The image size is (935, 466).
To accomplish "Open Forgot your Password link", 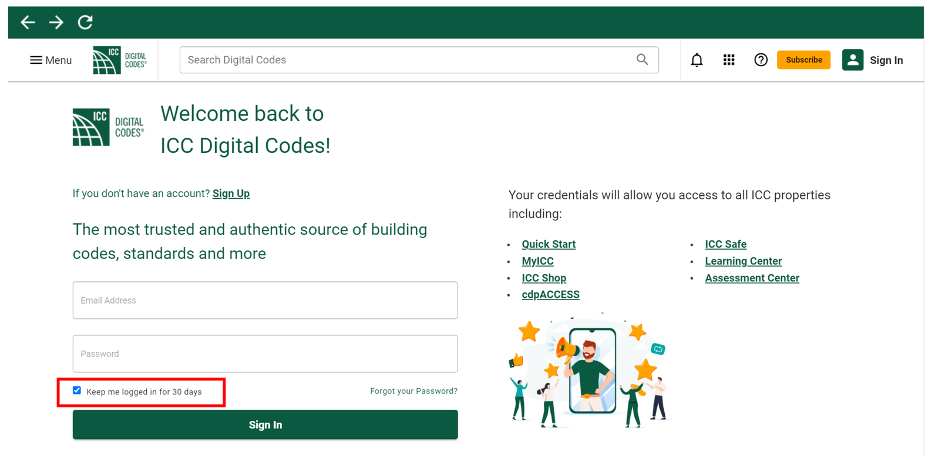I will coord(413,391).
